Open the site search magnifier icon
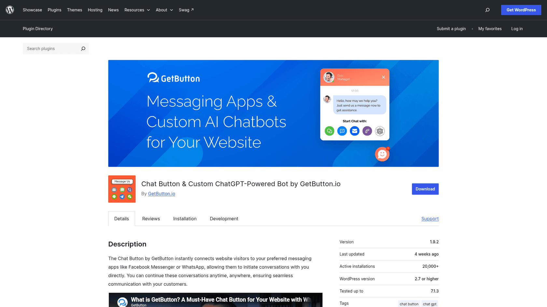This screenshot has width=547, height=307. point(487,10)
